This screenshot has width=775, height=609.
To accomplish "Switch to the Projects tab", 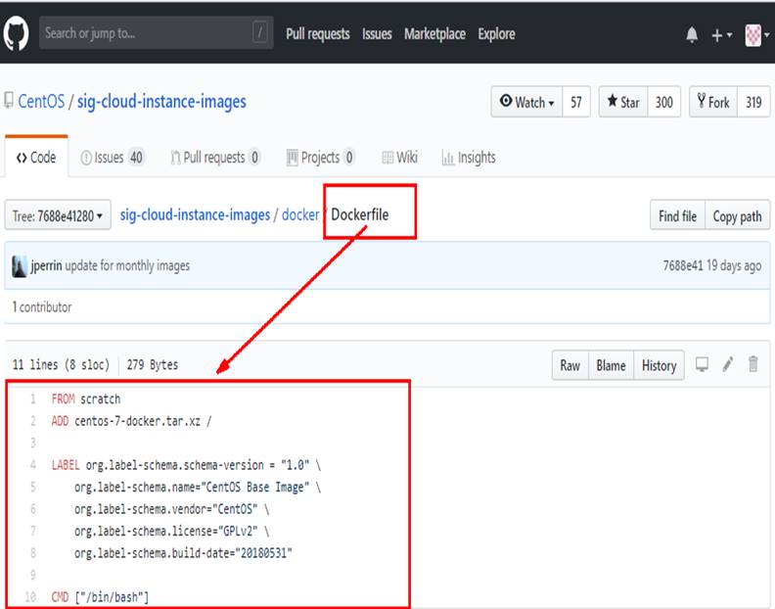I will click(x=320, y=158).
